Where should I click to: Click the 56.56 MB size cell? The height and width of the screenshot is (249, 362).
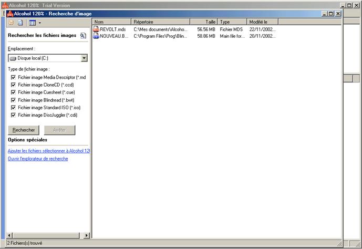[x=206, y=29]
